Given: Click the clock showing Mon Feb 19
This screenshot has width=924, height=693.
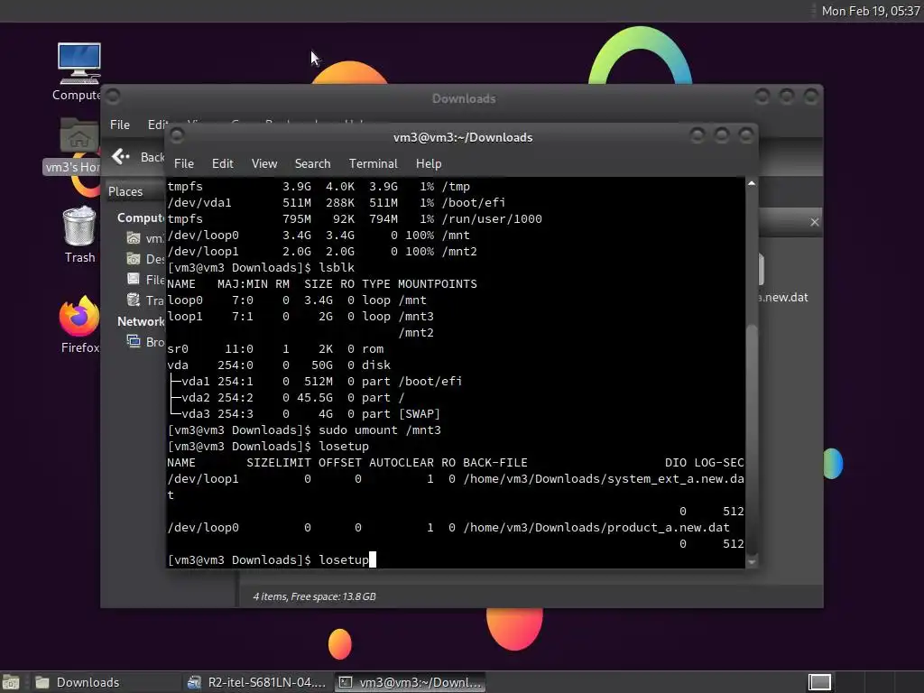Looking at the screenshot, I should 871,11.
